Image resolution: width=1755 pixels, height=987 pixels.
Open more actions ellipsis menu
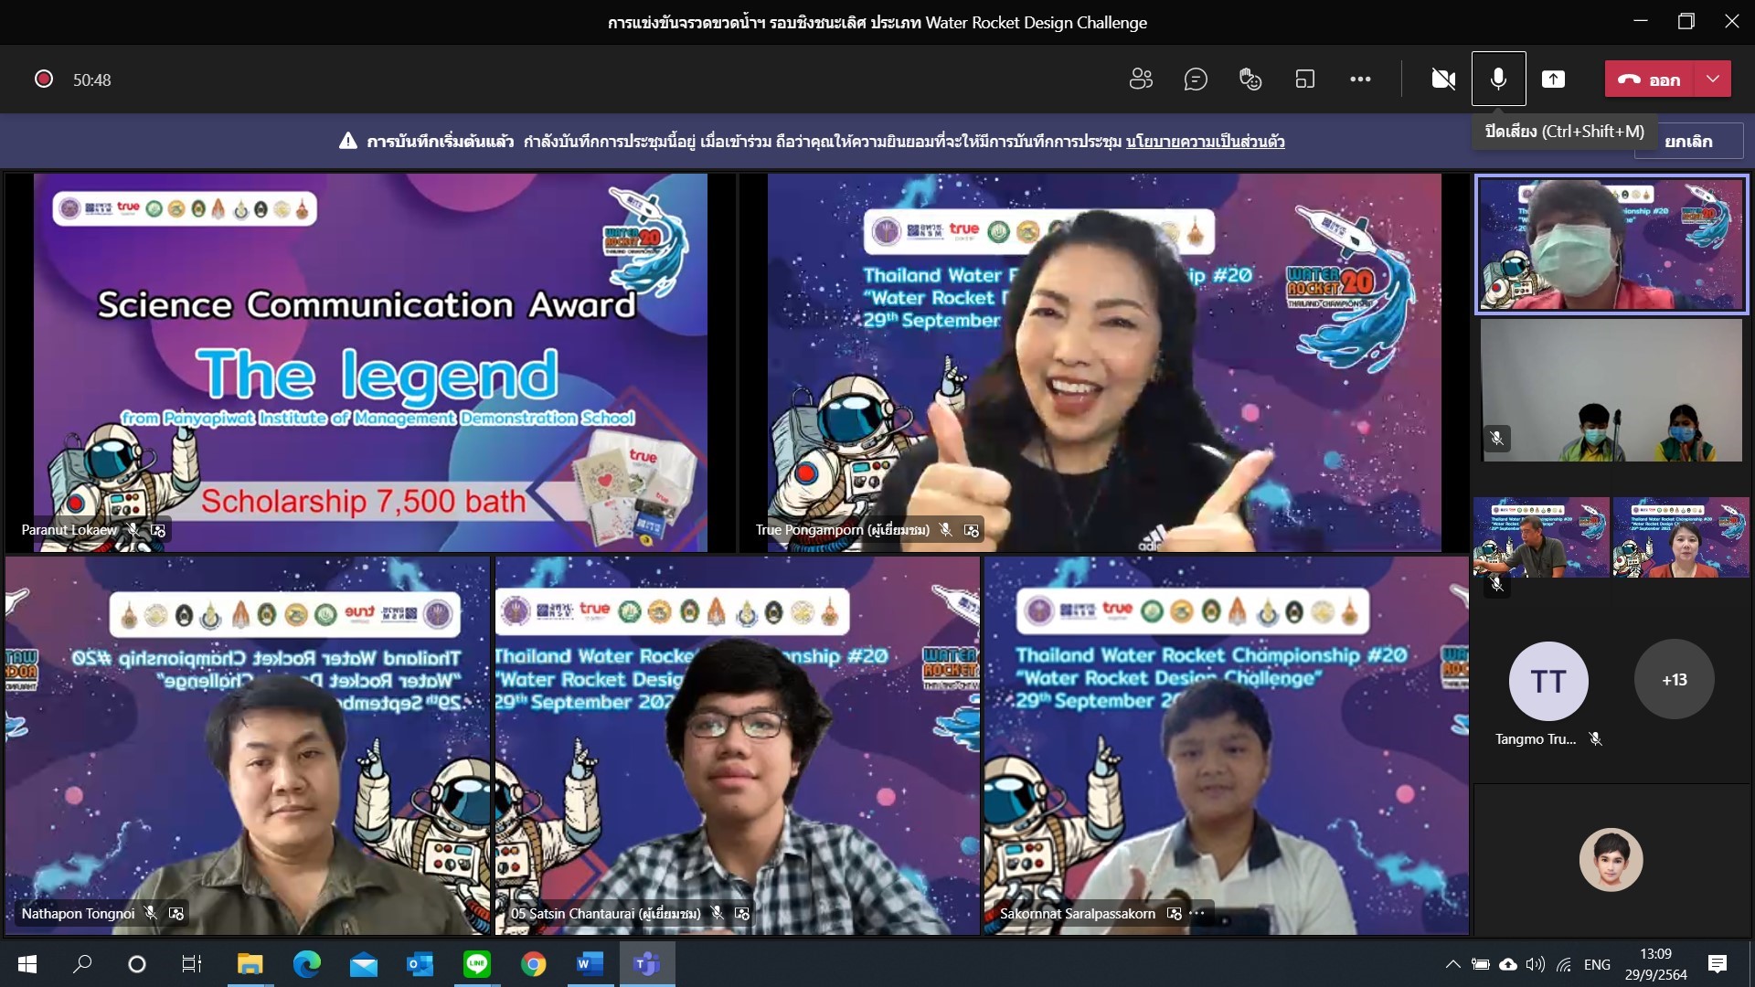pyautogui.click(x=1360, y=80)
